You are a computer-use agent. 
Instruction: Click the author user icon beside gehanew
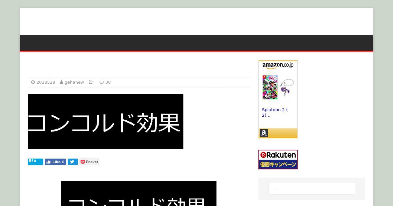click(62, 82)
